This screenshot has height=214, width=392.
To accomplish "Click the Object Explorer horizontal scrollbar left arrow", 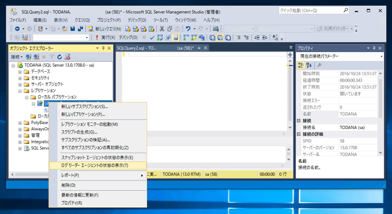I will 12,174.
